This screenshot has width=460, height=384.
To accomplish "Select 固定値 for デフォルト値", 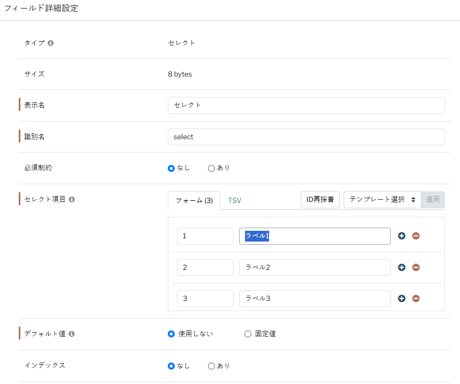I will point(248,334).
